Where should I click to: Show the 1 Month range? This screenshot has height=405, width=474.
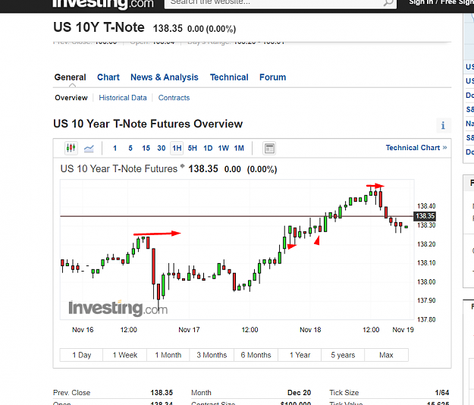coord(168,355)
